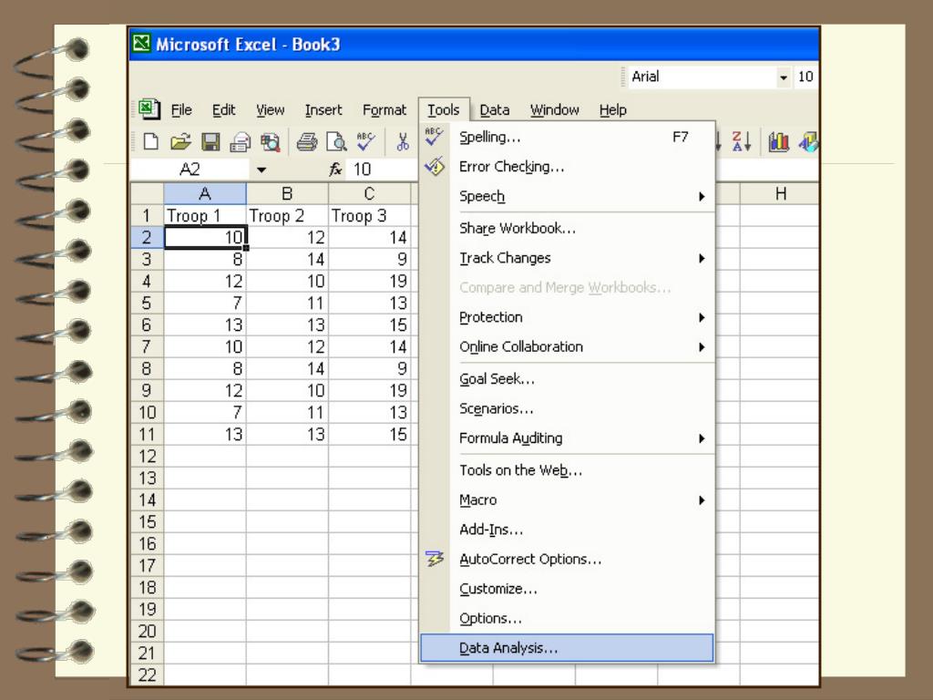Open Tools on the Web… entry
The height and width of the screenshot is (700, 933).
coord(567,470)
